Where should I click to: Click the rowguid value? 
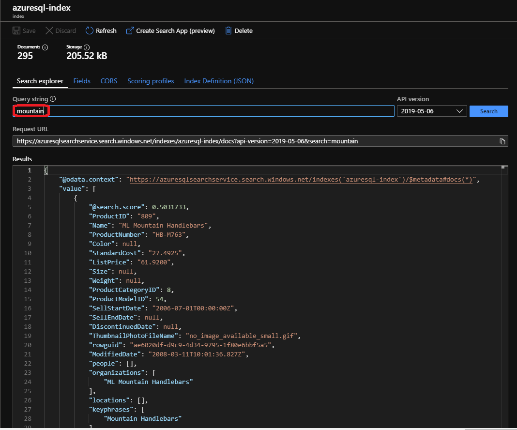click(200, 345)
